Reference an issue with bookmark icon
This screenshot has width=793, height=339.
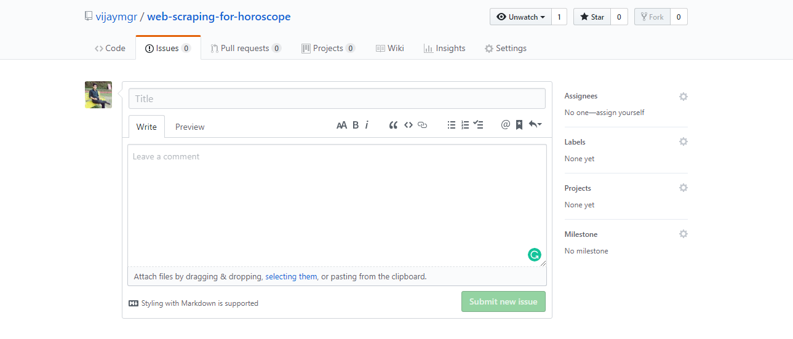tap(519, 125)
